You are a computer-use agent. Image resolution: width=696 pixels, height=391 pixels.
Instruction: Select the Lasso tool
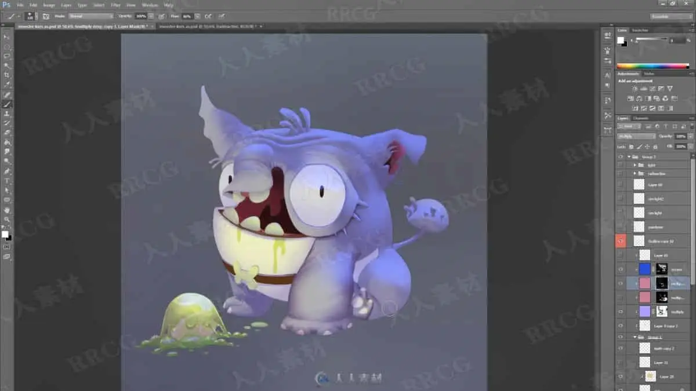pos(8,56)
